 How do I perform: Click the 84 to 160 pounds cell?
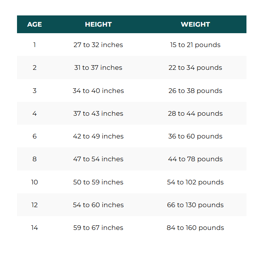pos(195,228)
